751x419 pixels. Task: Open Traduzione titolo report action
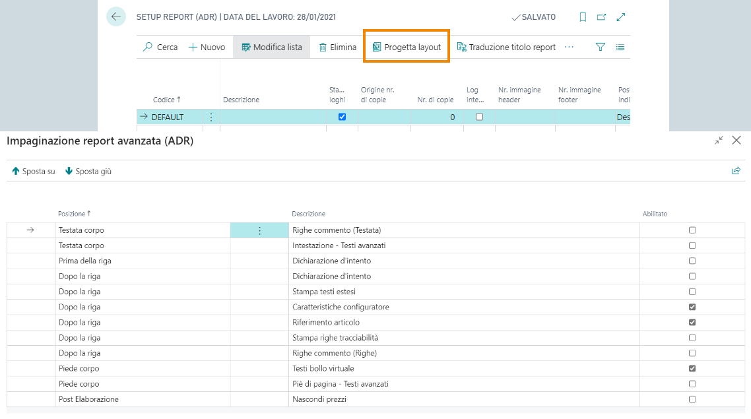(x=506, y=47)
